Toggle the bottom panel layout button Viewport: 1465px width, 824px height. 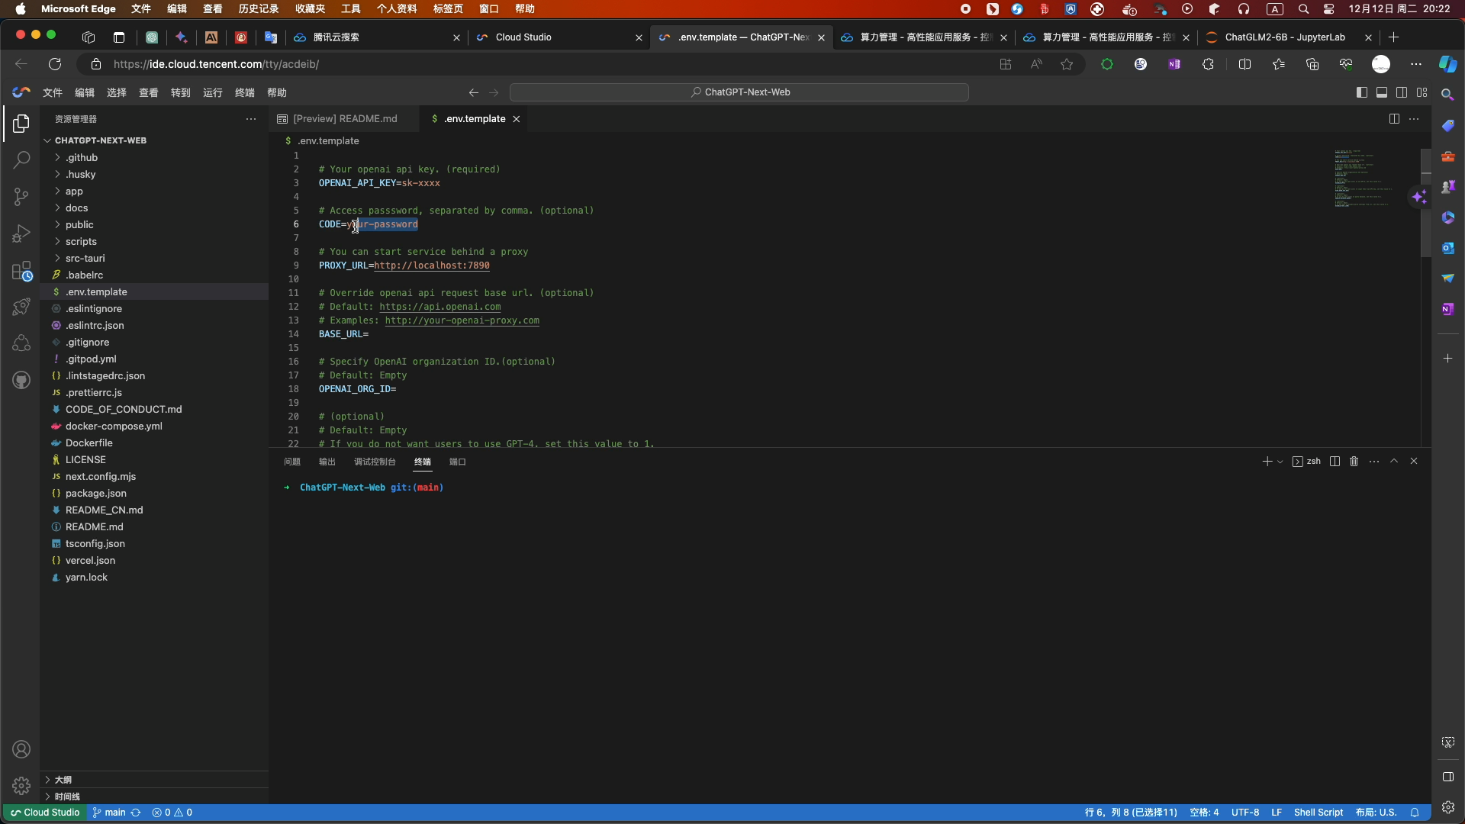pos(1382,92)
